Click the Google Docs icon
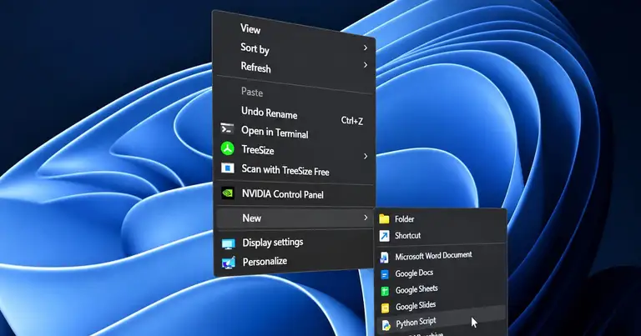 point(385,274)
